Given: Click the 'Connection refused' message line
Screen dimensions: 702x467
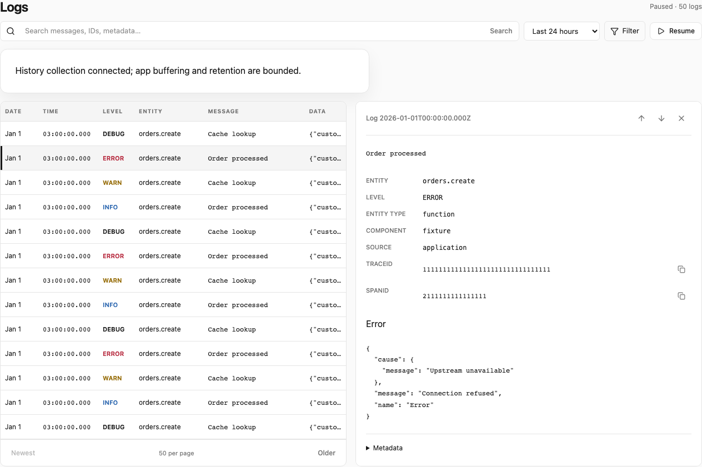Looking at the screenshot, I should point(438,394).
